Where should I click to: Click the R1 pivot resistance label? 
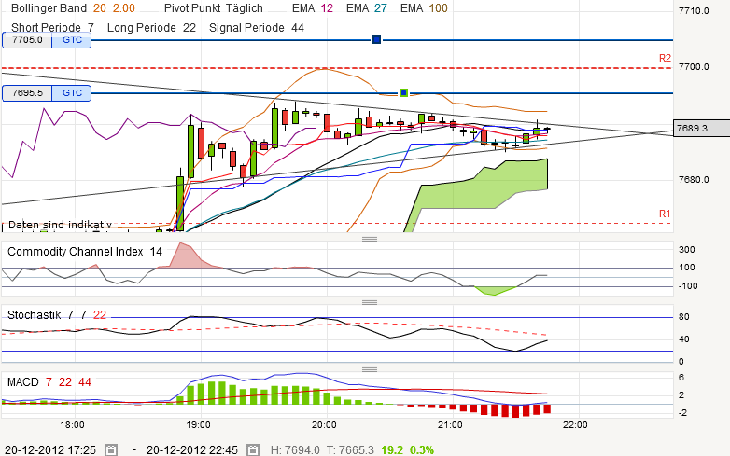665,214
